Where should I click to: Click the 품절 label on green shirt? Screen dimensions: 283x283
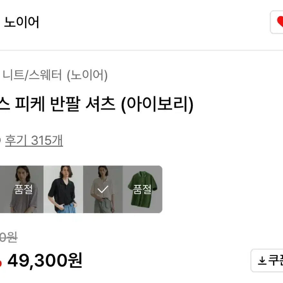tap(142, 189)
